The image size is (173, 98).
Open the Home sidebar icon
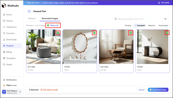4,14
